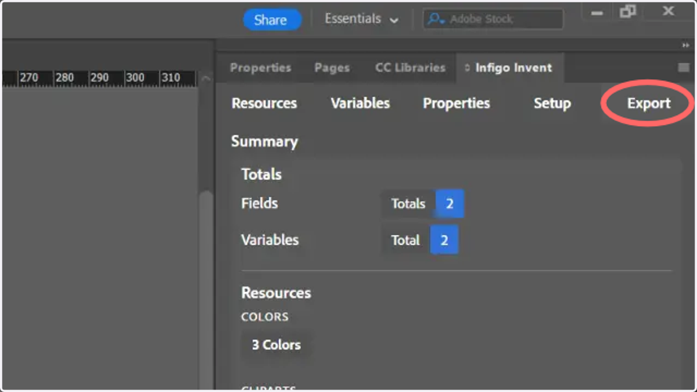This screenshot has width=697, height=392.
Task: Open the Essentials workspace dropdown
Action: (x=361, y=19)
